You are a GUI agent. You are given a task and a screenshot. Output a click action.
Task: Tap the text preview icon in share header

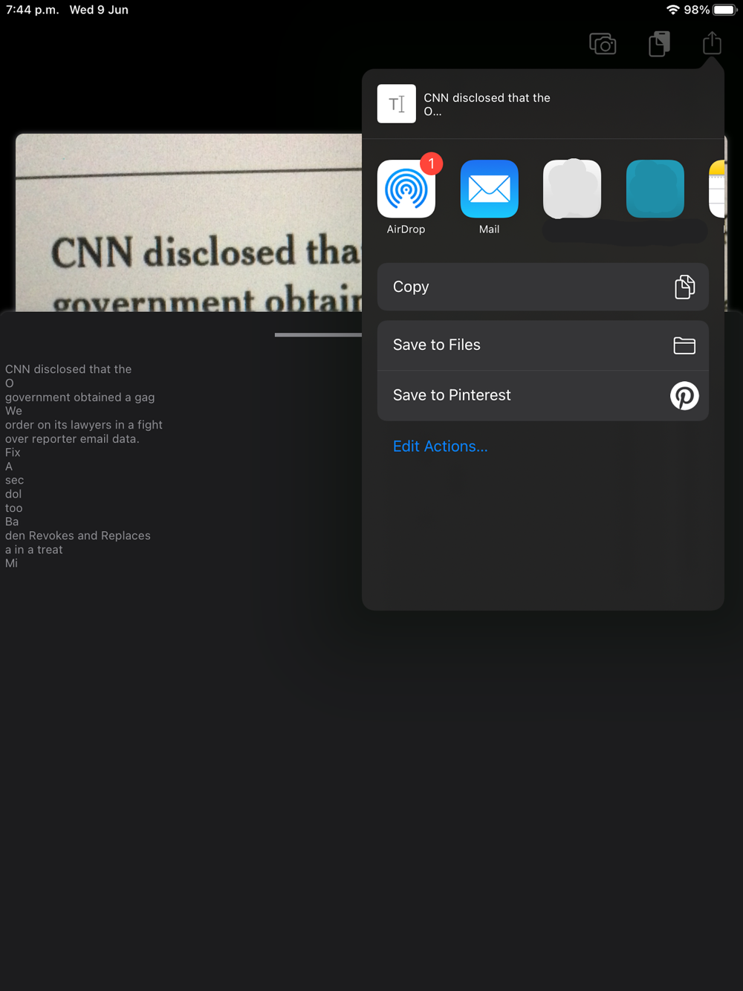(397, 104)
